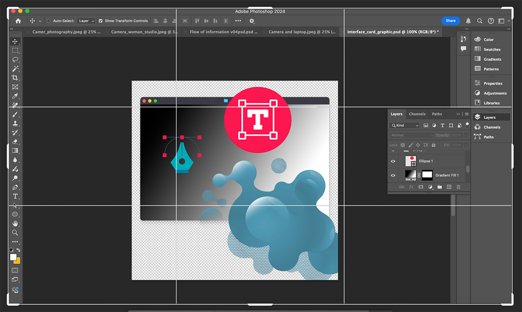Select the Eyedropper tool
Viewport: 522px width, 312px height.
tap(15, 96)
